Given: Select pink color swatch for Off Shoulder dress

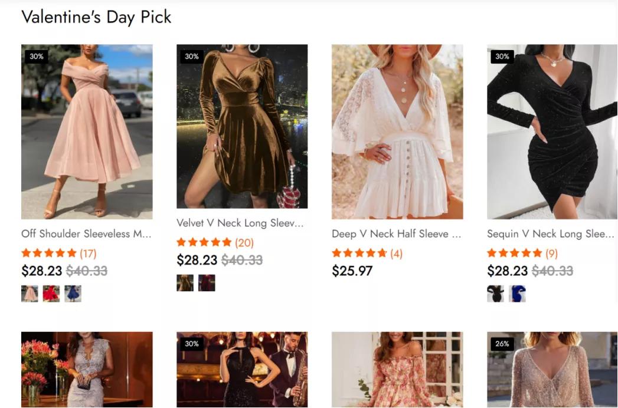Looking at the screenshot, I should pyautogui.click(x=30, y=294).
